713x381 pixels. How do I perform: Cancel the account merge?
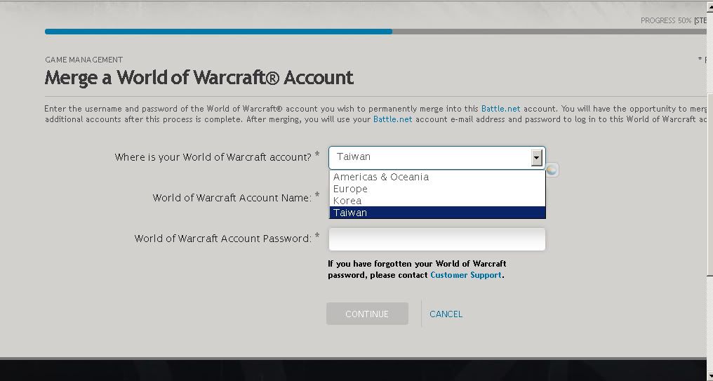tap(446, 314)
